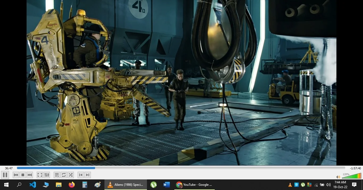Toggle VLC fullscreen mode
This screenshot has height=190, width=363.
40,175
